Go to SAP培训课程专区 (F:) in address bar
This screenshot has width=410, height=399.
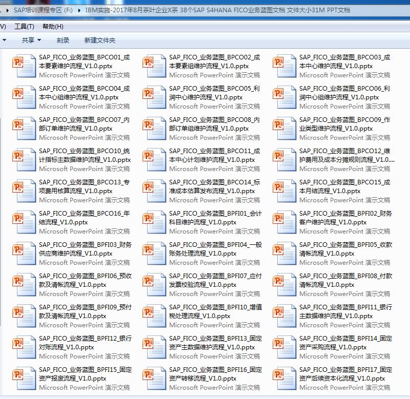pos(43,10)
